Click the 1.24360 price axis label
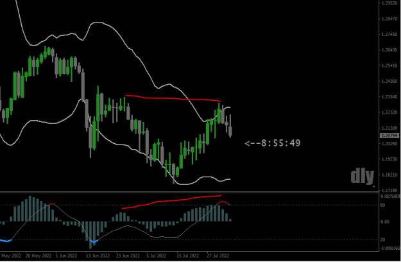Screen dimensions: 401x262 pos(389,82)
